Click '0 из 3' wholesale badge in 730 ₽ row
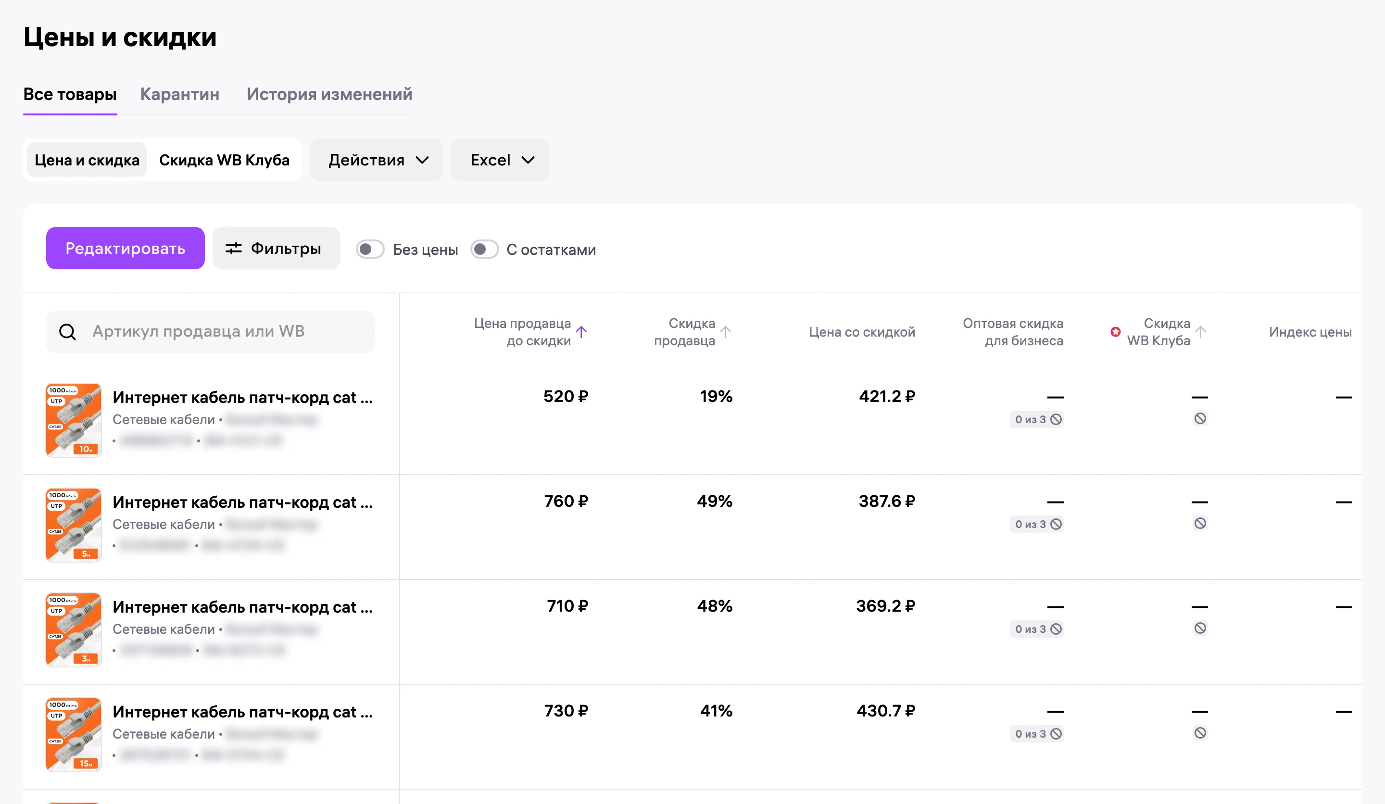1385x804 pixels. pyautogui.click(x=1037, y=734)
